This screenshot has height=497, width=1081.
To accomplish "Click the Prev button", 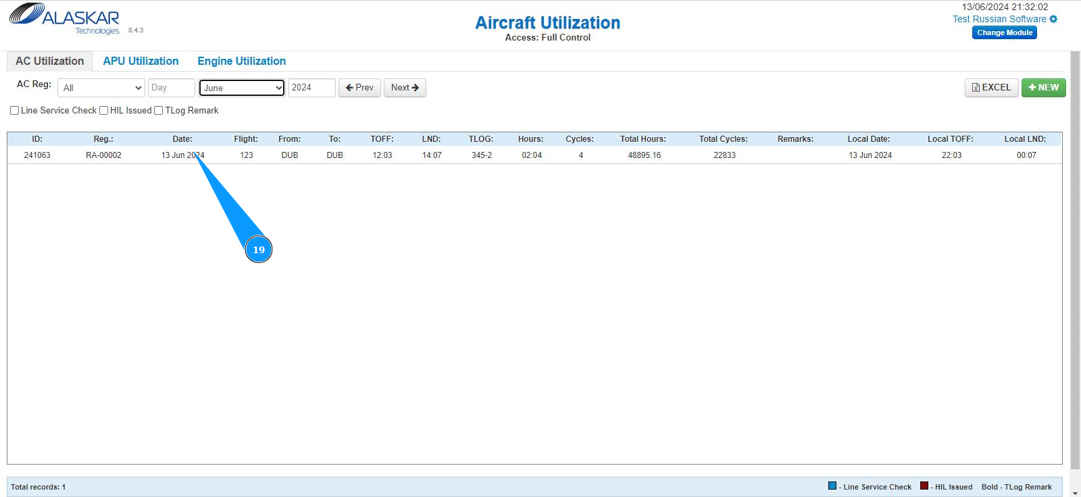I will pos(359,88).
